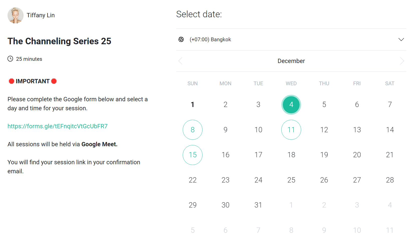Click Tiffany Lin's profile avatar

coord(16,15)
